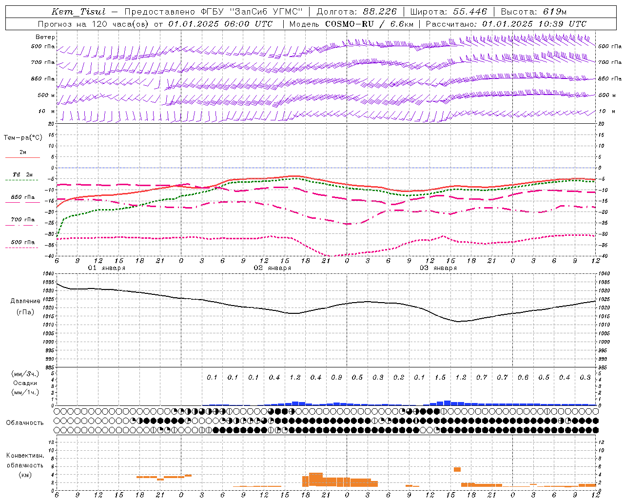
Task: Select the elevation value 619м
Action: click(555, 12)
